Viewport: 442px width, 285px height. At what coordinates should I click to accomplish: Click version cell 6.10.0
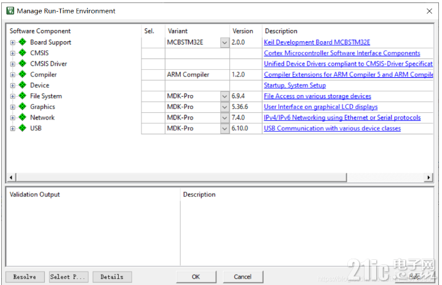(x=246, y=129)
